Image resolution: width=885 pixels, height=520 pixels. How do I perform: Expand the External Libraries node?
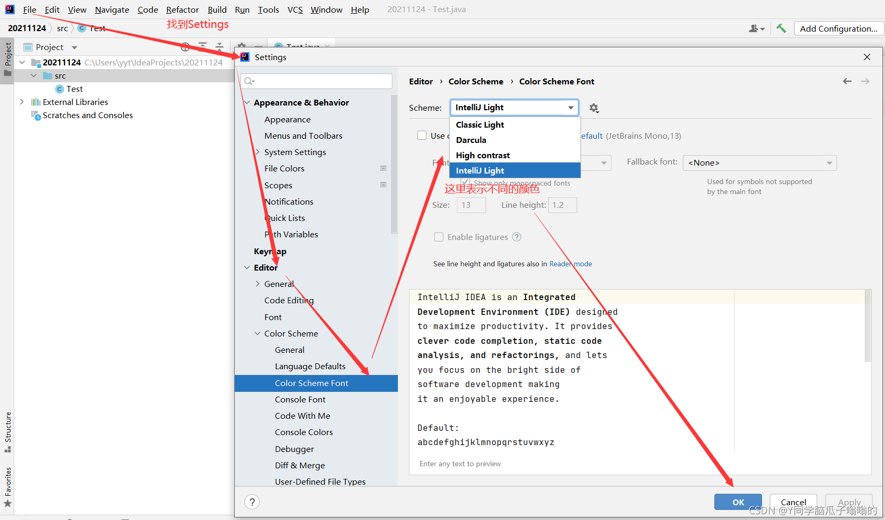coord(22,102)
